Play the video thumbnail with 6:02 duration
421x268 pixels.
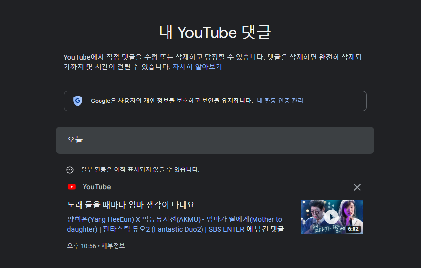pos(332,217)
